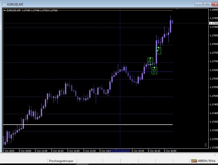The image size is (218, 165).
Task: Select the blue horizontal line near 1.17645
Action: [x=146, y=72]
